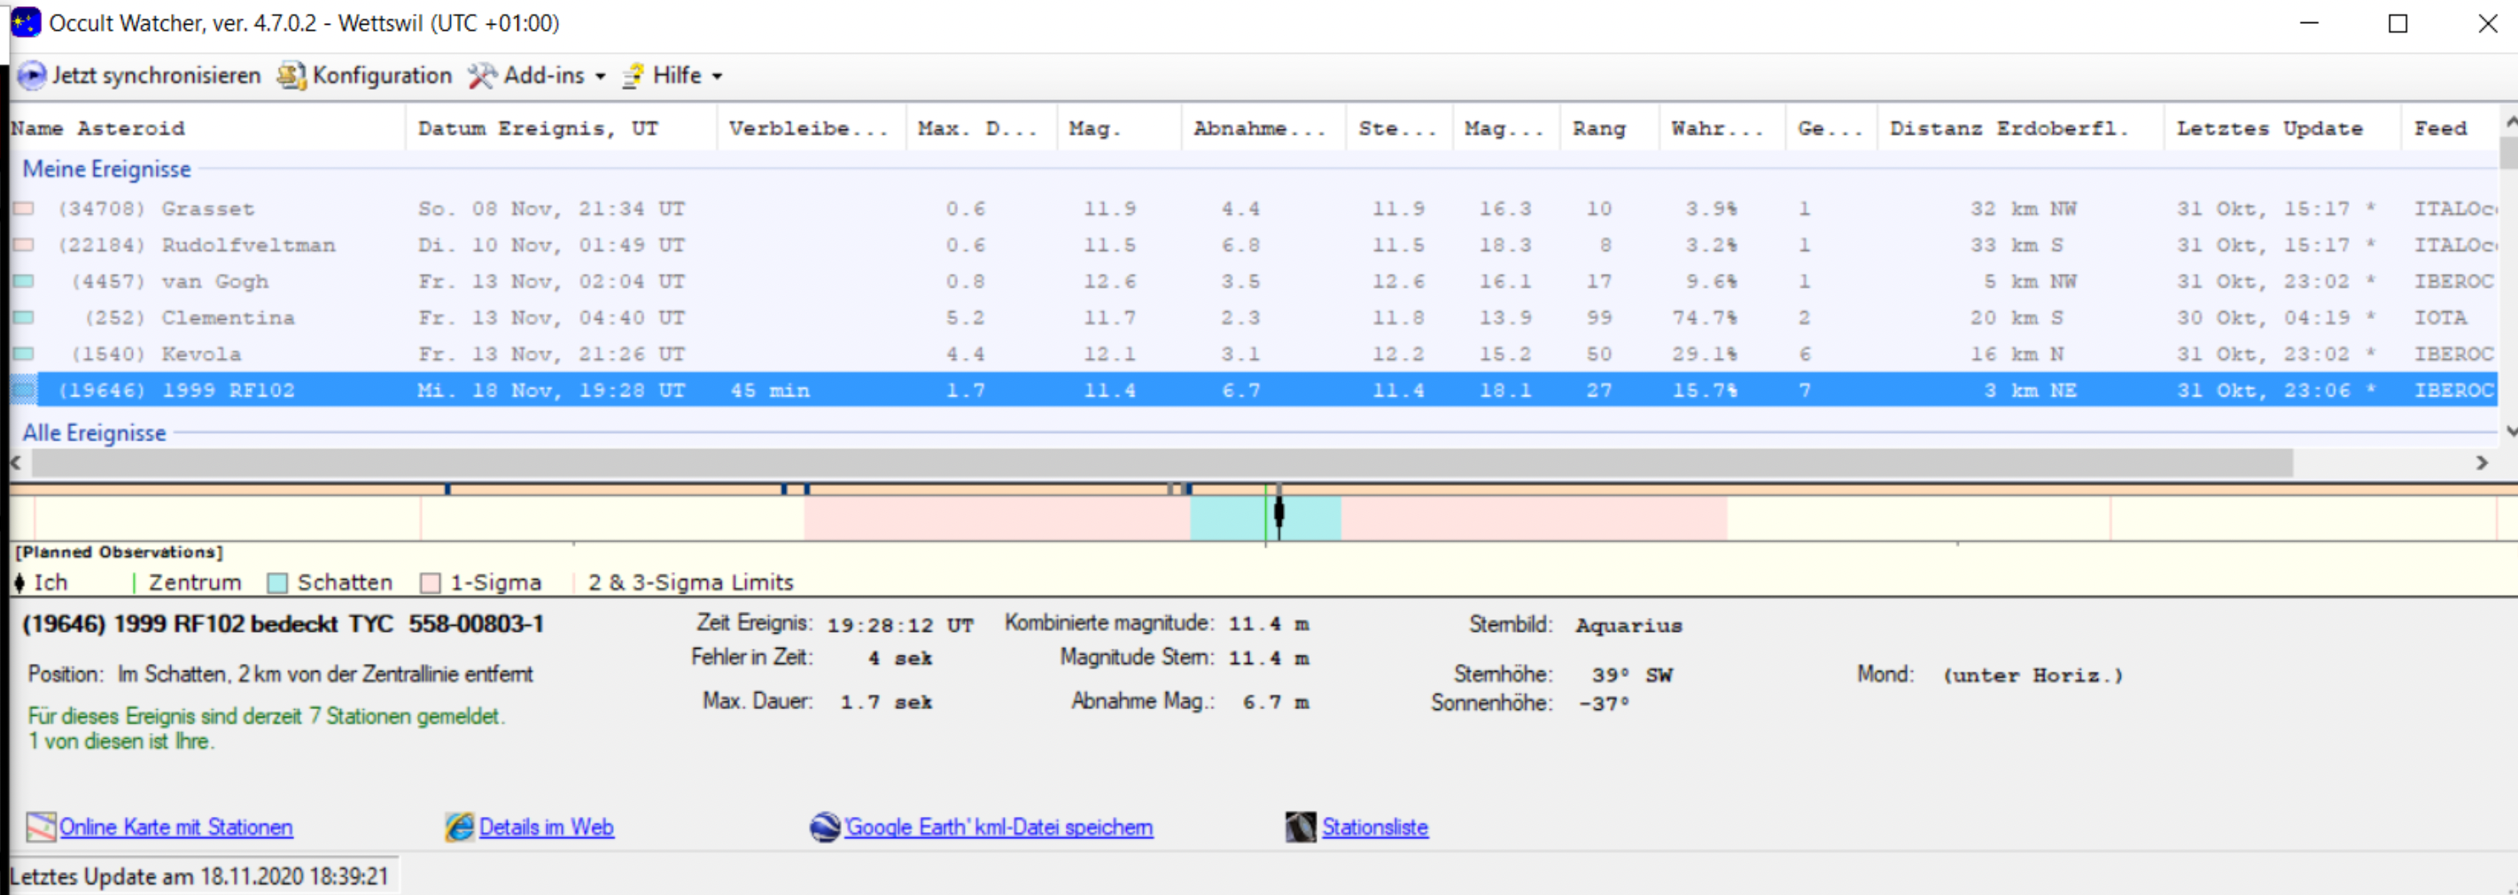Click the Online Karte map icon
This screenshot has width=2518, height=895.
pos(41,828)
